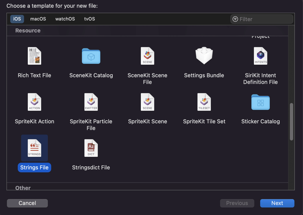Click the Next button
Image resolution: width=303 pixels, height=215 pixels.
coord(277,203)
